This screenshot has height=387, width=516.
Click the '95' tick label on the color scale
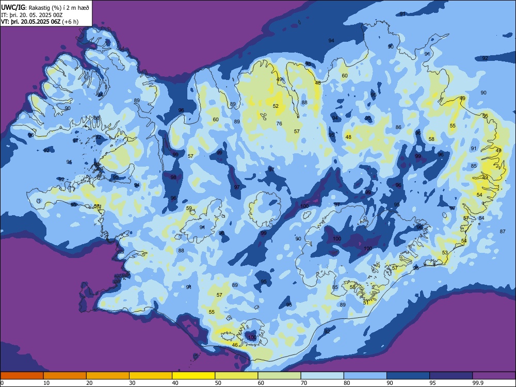click(433, 383)
